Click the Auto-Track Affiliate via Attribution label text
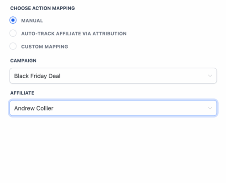The width and height of the screenshot is (226, 183). tap(74, 33)
